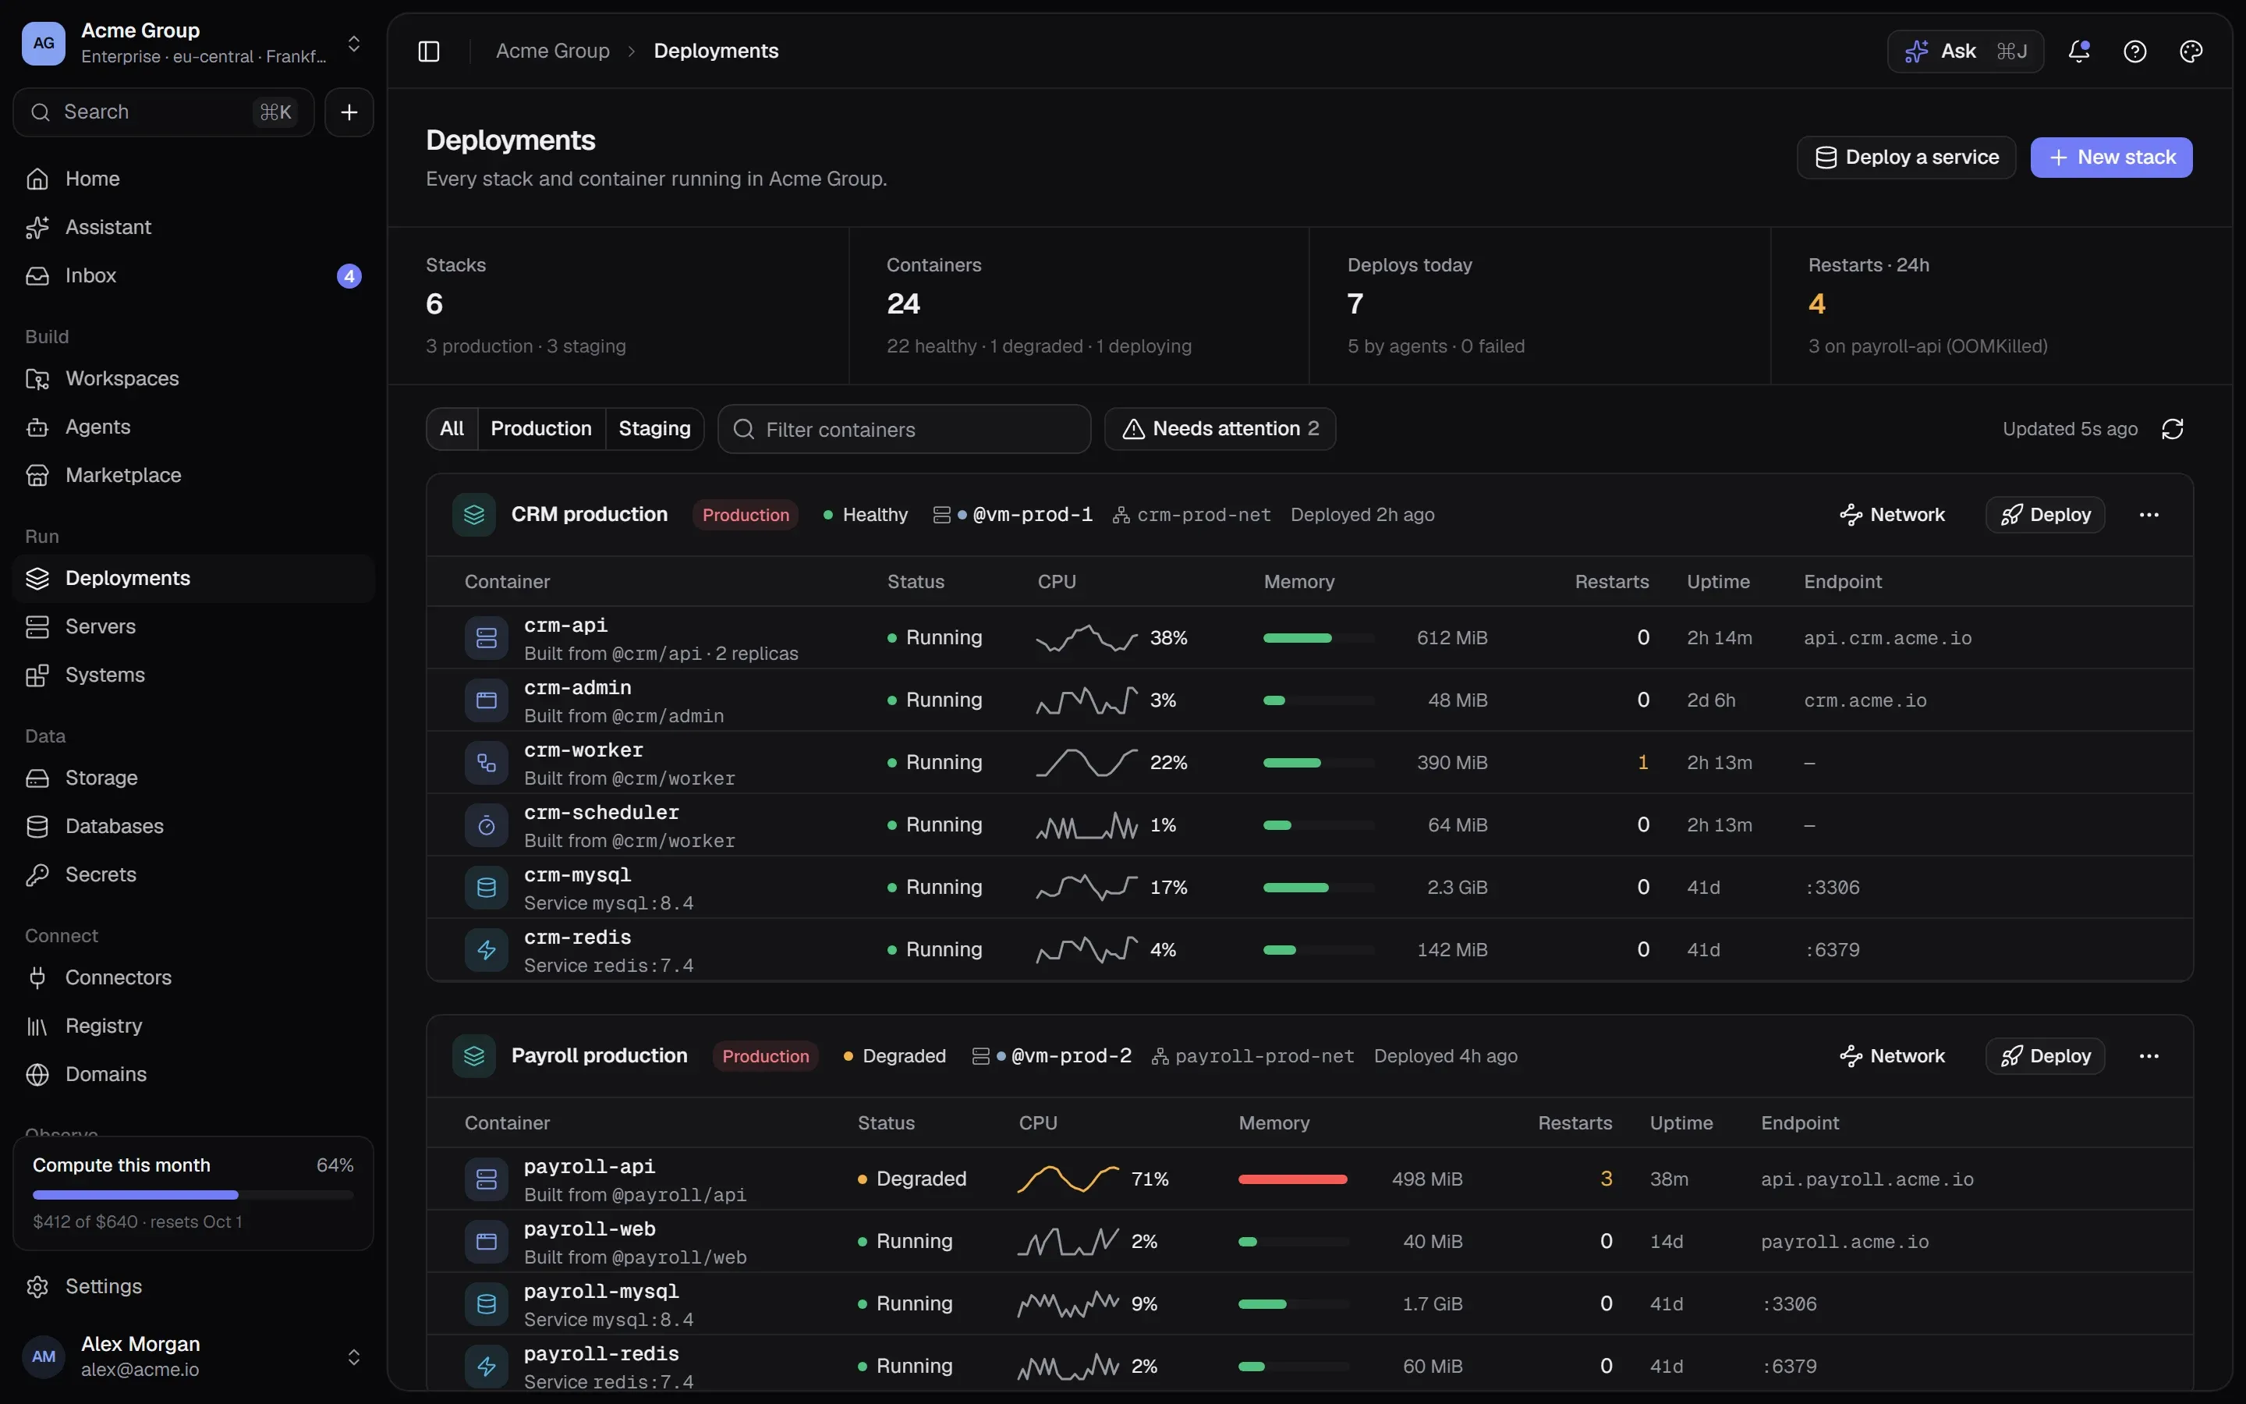Open Inbox in the sidebar
The width and height of the screenshot is (2246, 1404).
pos(193,276)
